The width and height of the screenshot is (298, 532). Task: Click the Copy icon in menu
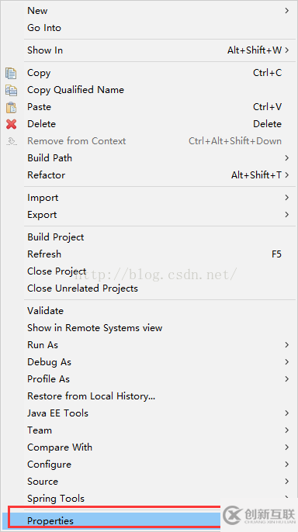tap(11, 73)
